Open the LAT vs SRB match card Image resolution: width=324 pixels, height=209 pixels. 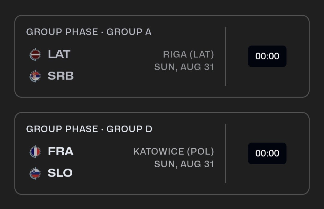point(120,87)
